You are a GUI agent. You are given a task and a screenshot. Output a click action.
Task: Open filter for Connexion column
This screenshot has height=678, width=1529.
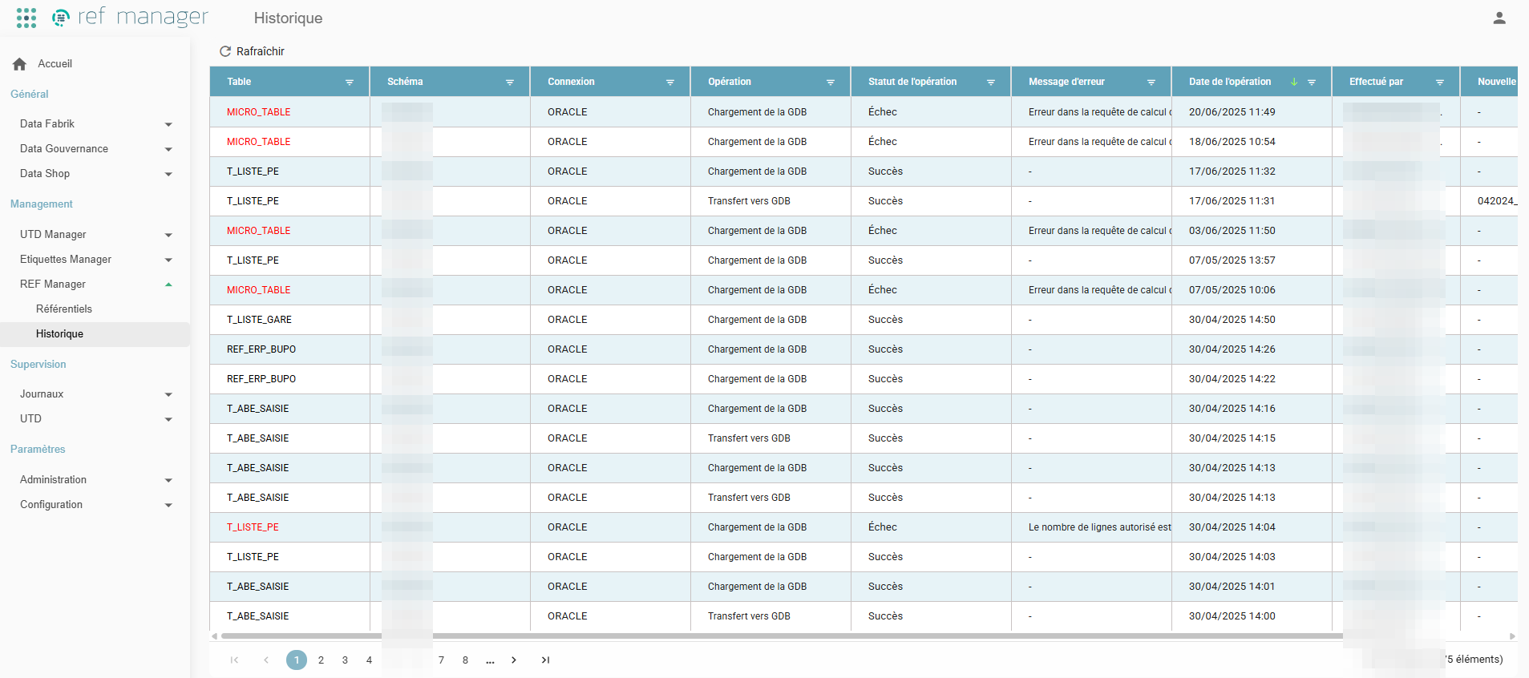(670, 83)
